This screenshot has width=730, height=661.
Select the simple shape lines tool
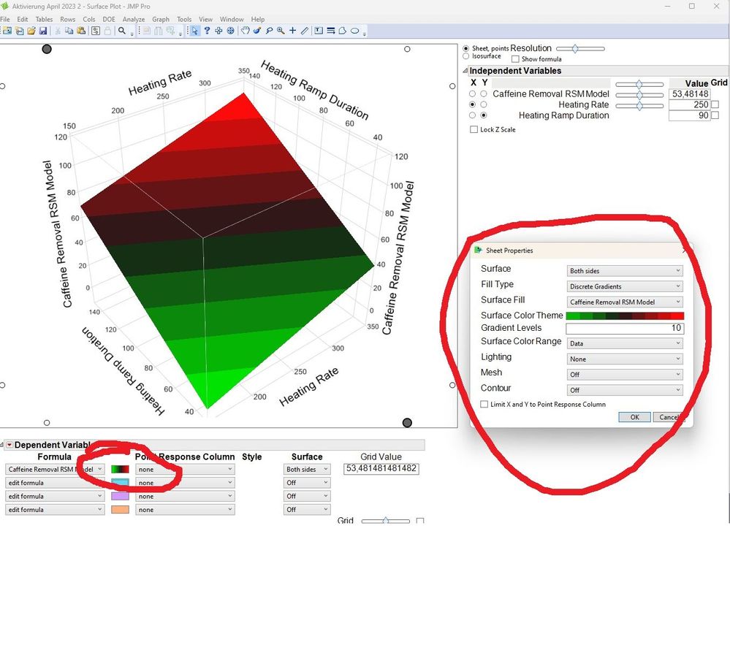330,31
